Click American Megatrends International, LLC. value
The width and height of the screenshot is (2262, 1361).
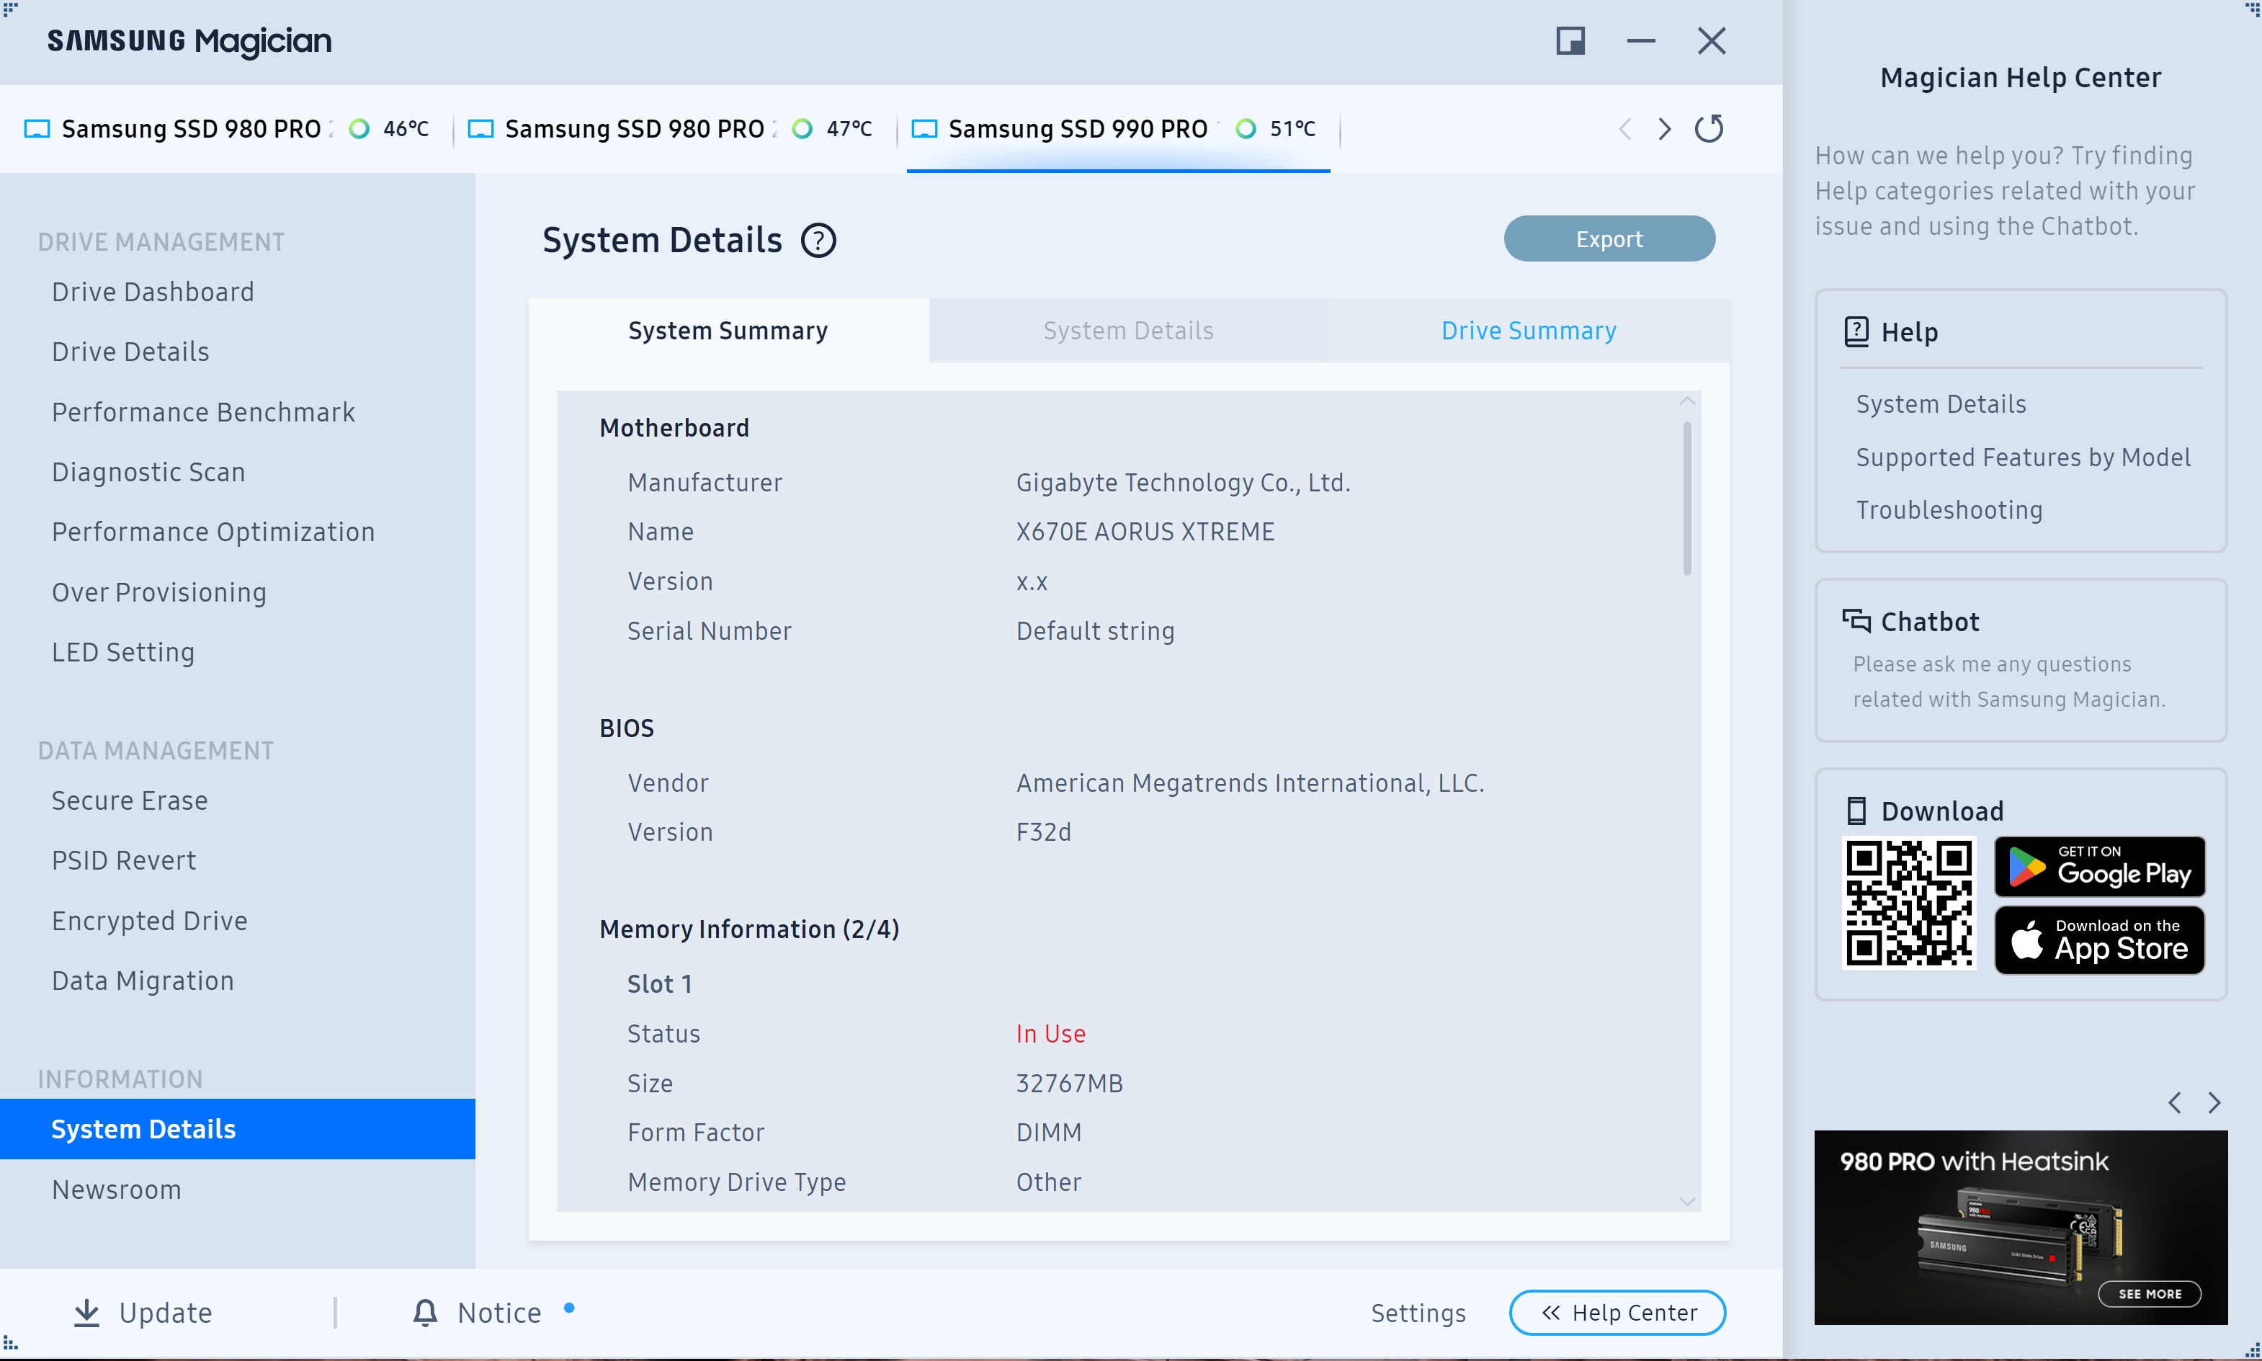point(1250,782)
